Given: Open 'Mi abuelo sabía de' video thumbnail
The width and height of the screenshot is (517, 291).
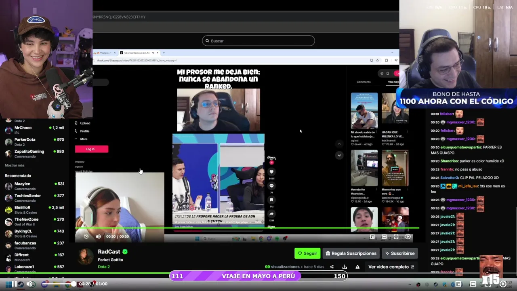Looking at the screenshot, I should click(364, 111).
